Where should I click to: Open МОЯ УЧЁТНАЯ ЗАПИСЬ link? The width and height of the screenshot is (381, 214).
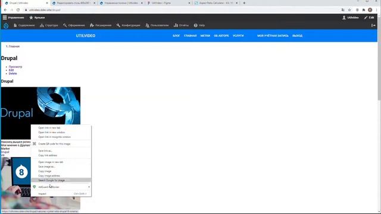click(273, 36)
